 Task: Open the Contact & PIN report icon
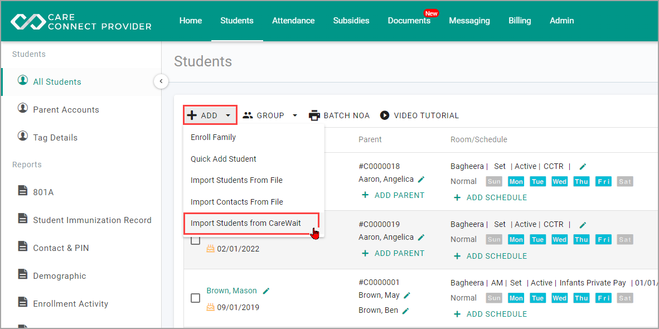tap(23, 246)
